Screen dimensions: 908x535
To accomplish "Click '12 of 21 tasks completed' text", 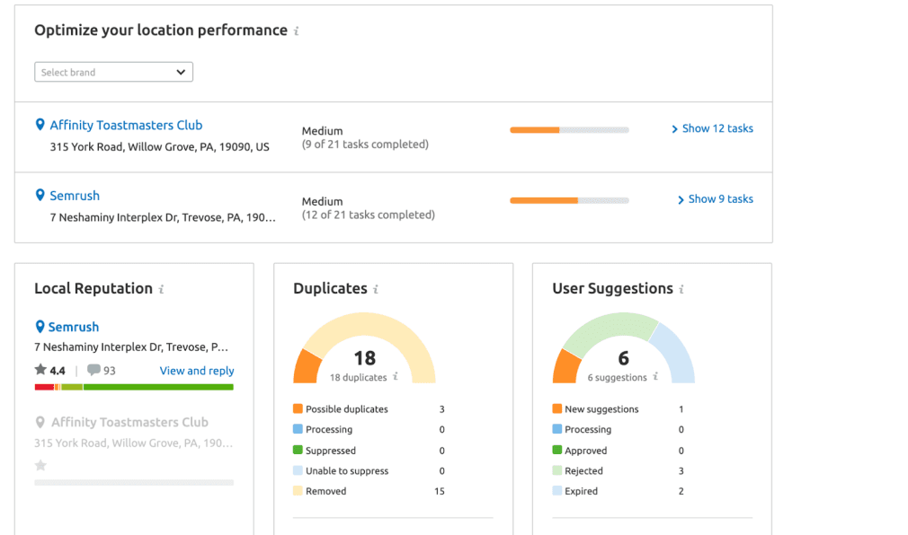I will coord(369,215).
